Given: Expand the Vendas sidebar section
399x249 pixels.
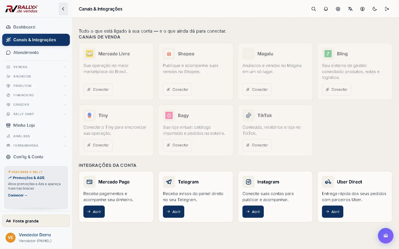Looking at the screenshot, I should [36, 67].
